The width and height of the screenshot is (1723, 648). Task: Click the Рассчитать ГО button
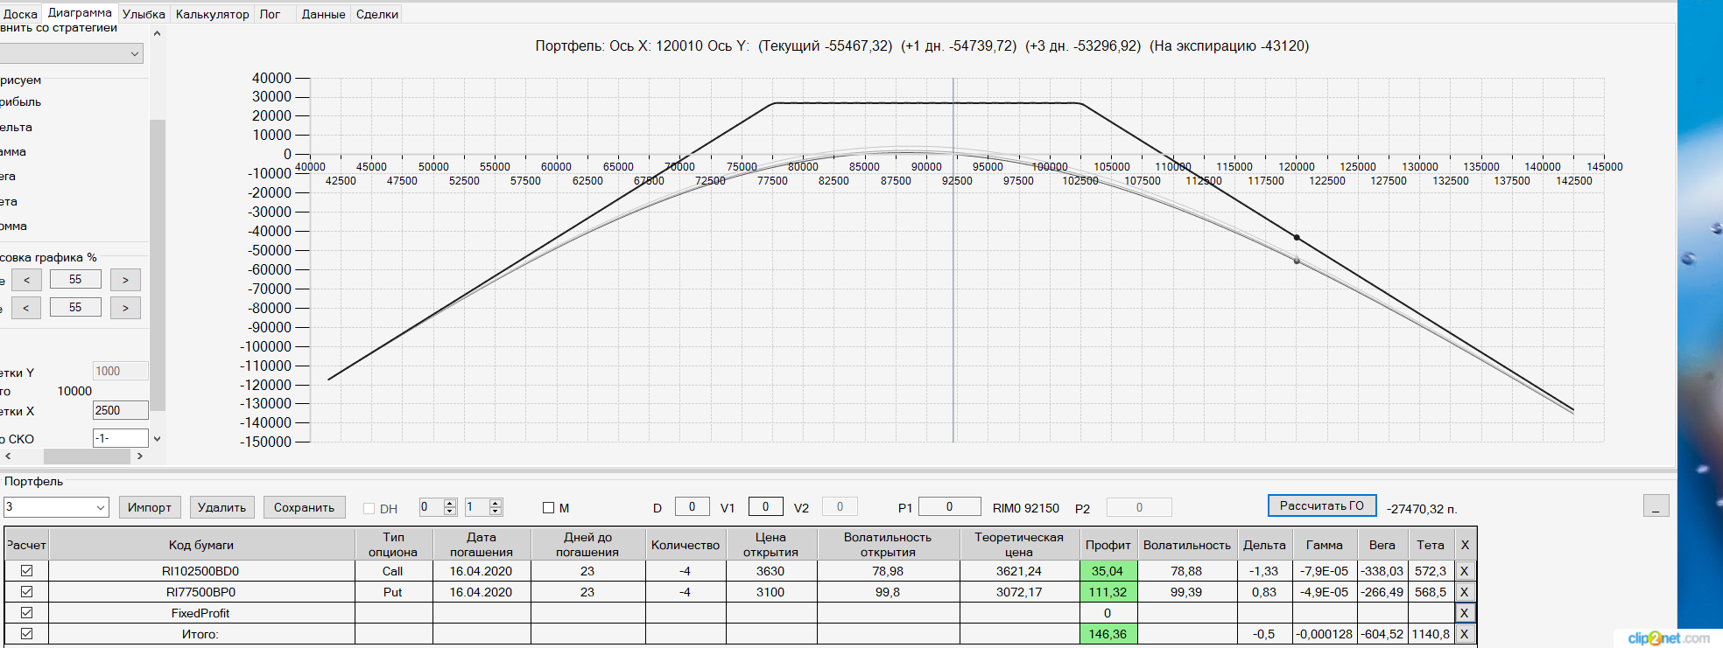pos(1322,505)
